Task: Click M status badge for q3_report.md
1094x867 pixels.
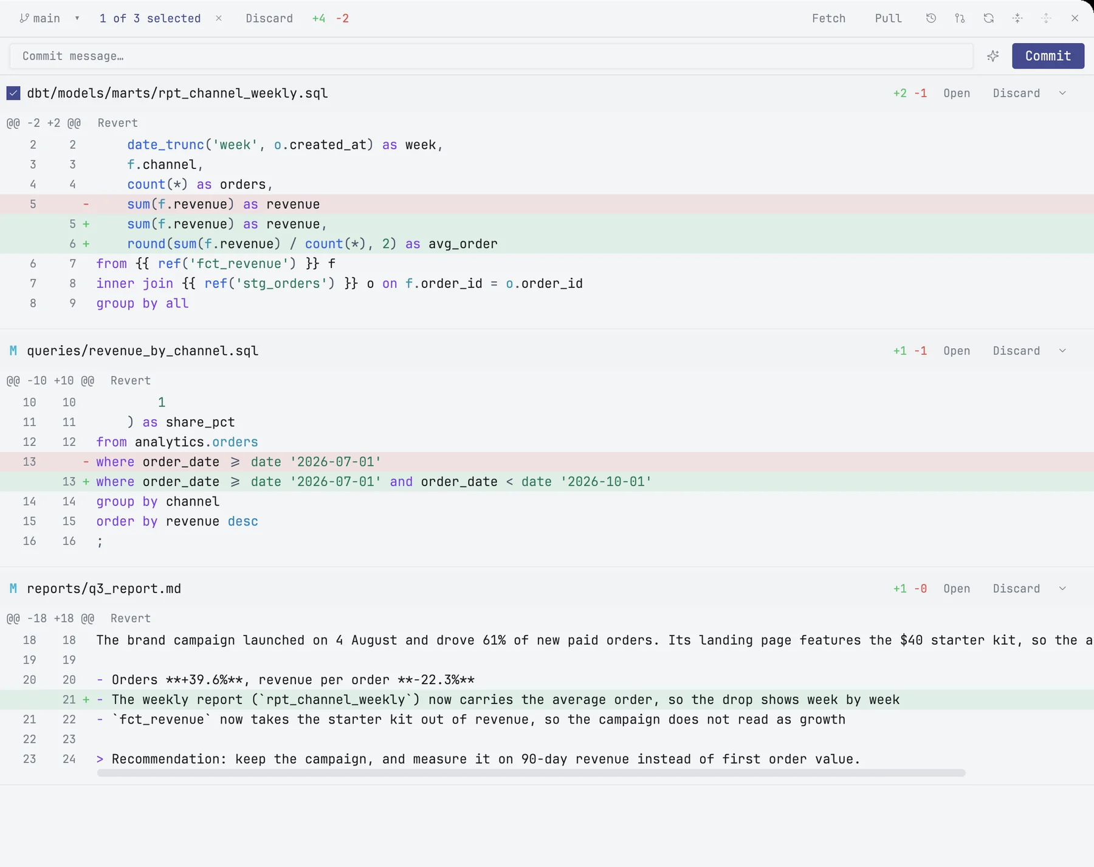Action: point(13,588)
